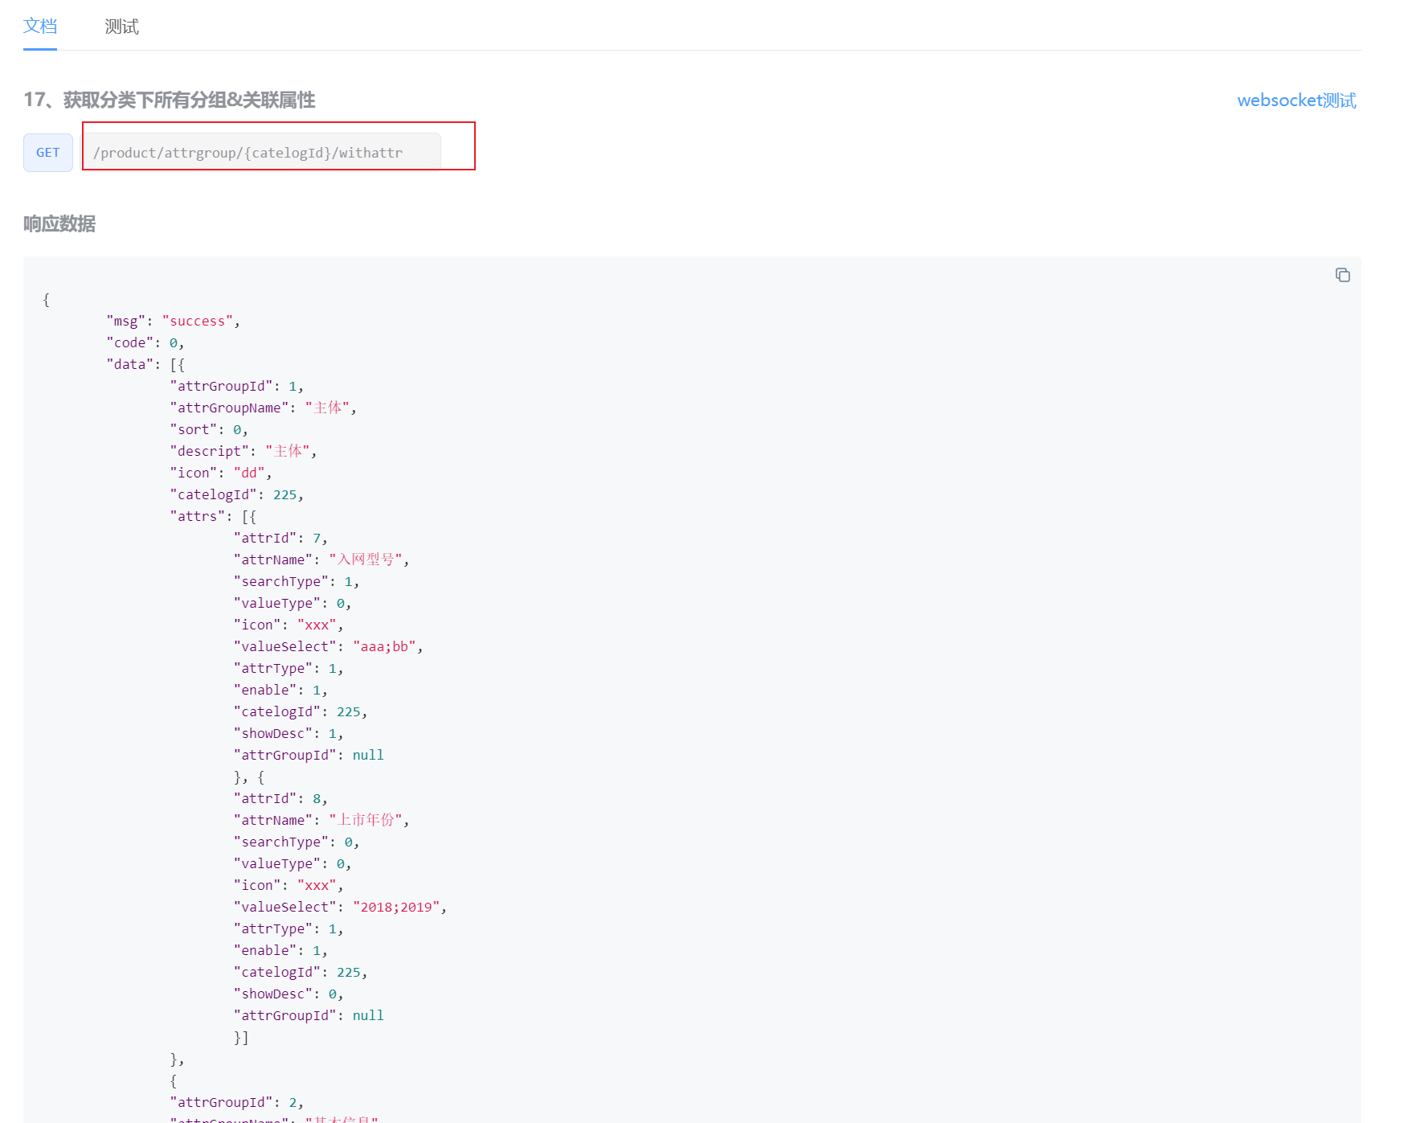Image resolution: width=1412 pixels, height=1123 pixels.
Task: Click the "valueSelect": "aaa;bb" line
Action: click(329, 646)
